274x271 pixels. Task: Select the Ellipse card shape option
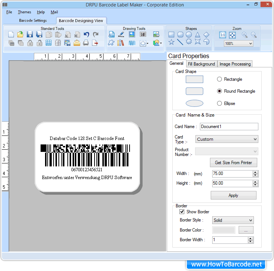coord(219,103)
